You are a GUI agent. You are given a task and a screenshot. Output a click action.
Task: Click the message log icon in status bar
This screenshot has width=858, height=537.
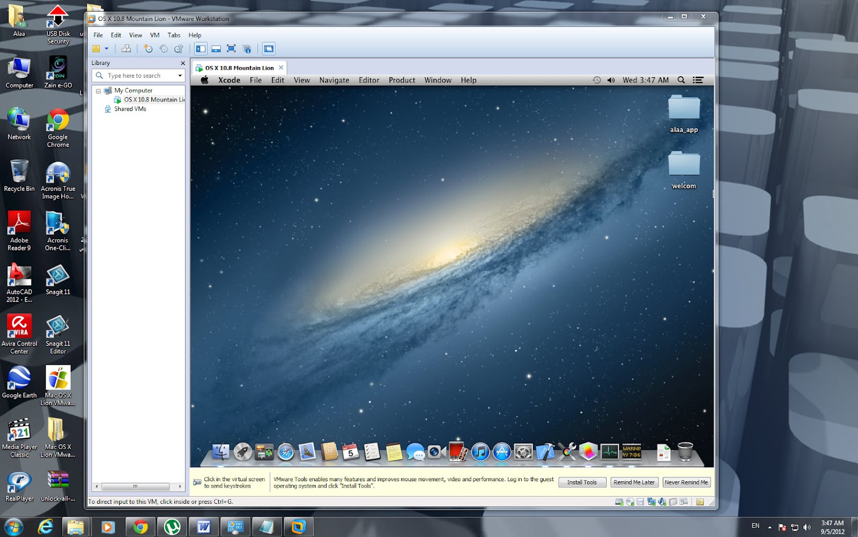pyautogui.click(x=700, y=502)
